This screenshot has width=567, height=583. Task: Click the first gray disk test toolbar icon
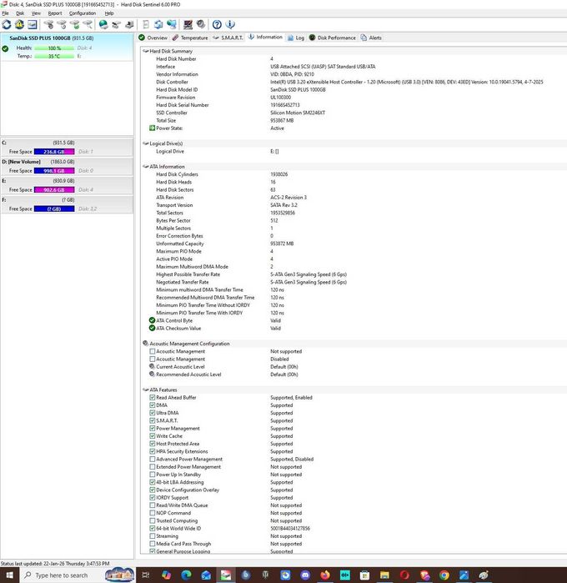(48, 24)
